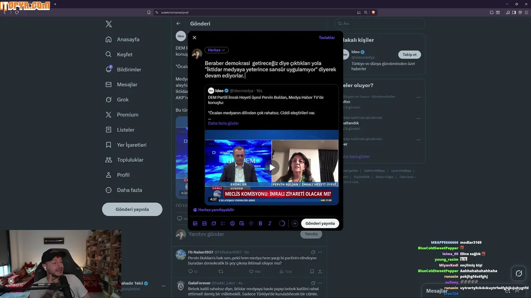Go to X home via logo

coord(109,24)
